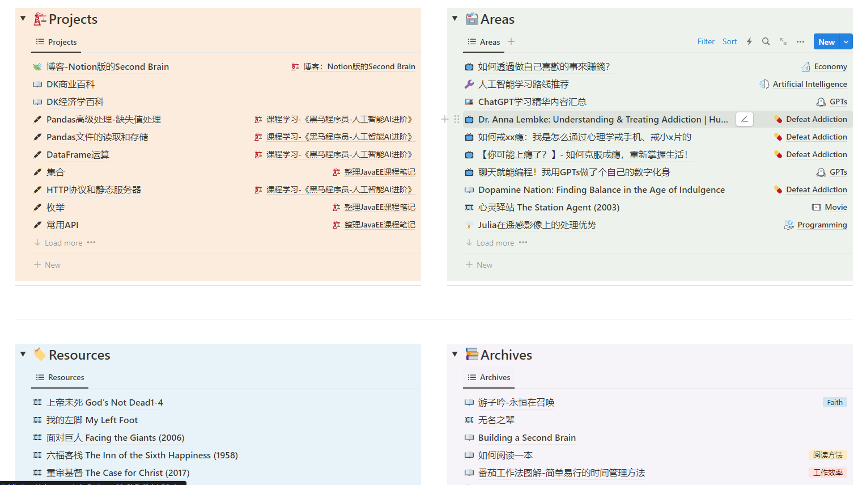Collapse the Areas section triangle

coord(454,19)
